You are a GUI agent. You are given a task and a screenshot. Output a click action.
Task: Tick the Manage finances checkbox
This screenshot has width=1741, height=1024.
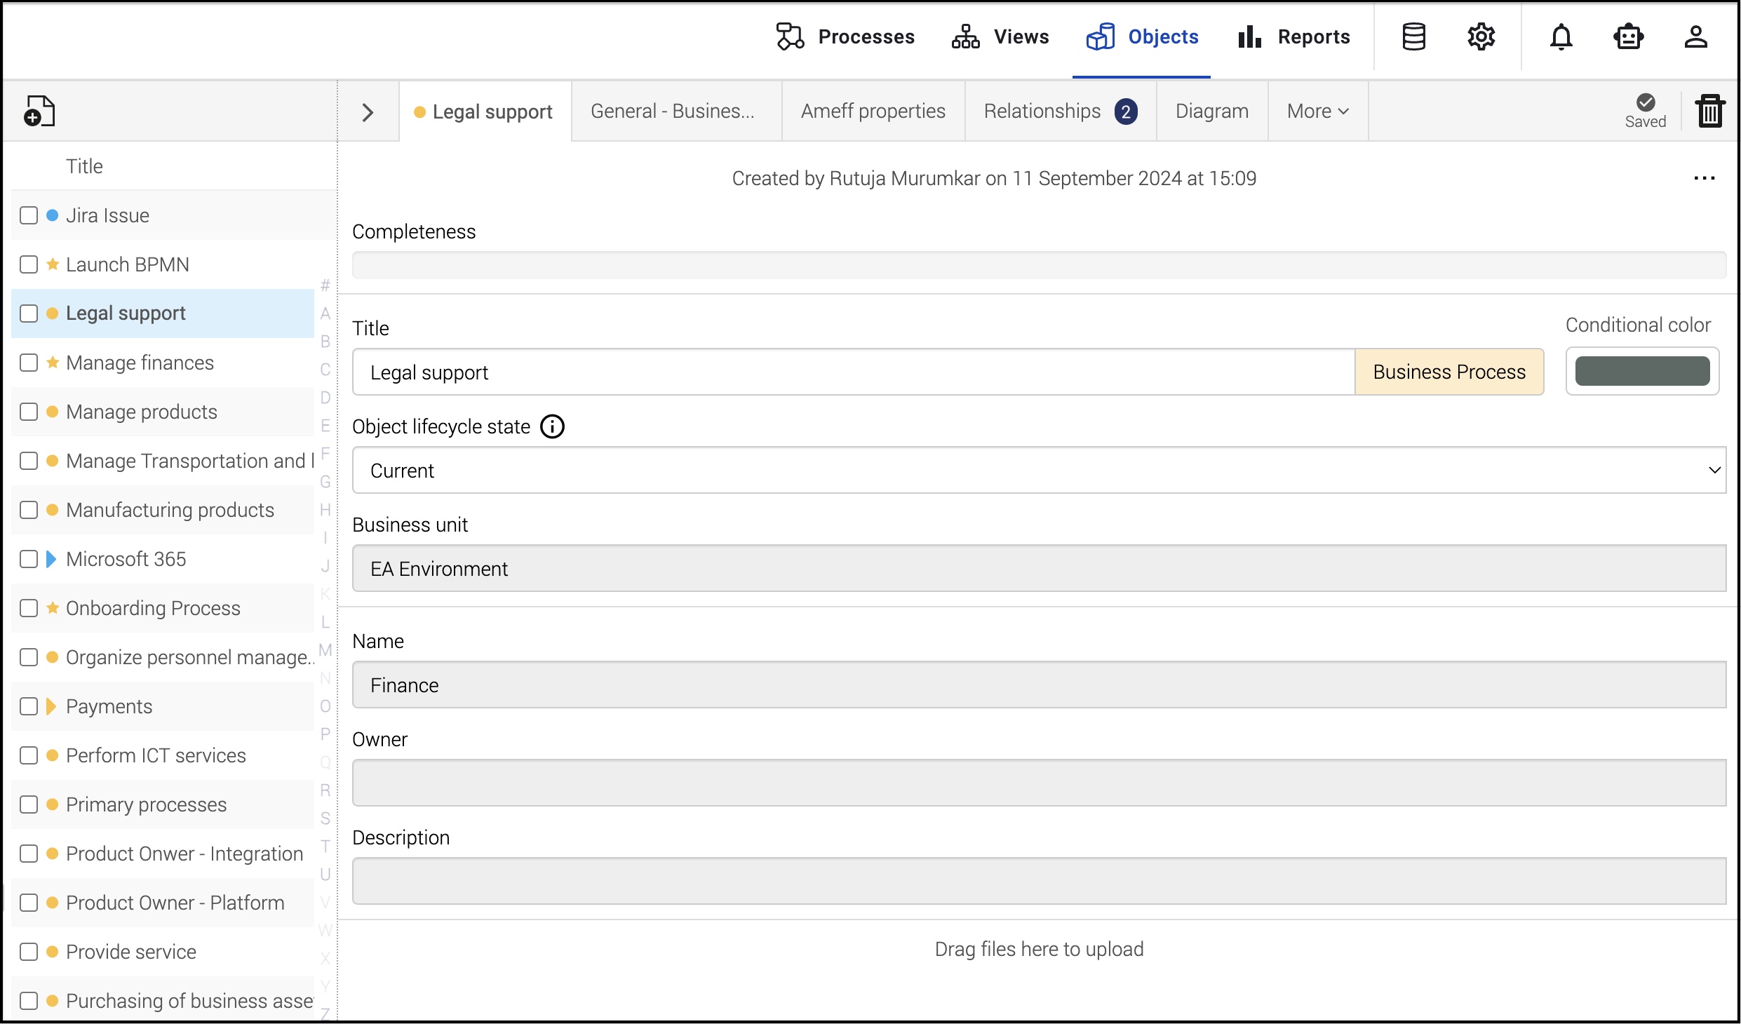tap(29, 363)
